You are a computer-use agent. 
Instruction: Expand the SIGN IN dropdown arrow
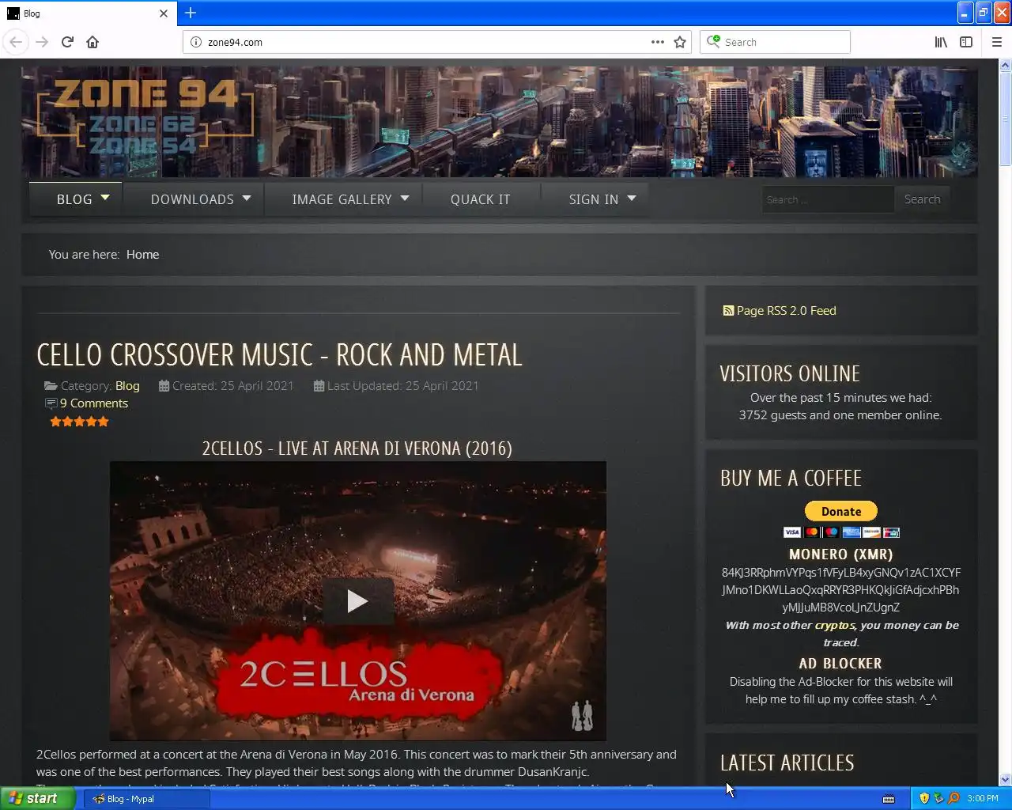632,198
